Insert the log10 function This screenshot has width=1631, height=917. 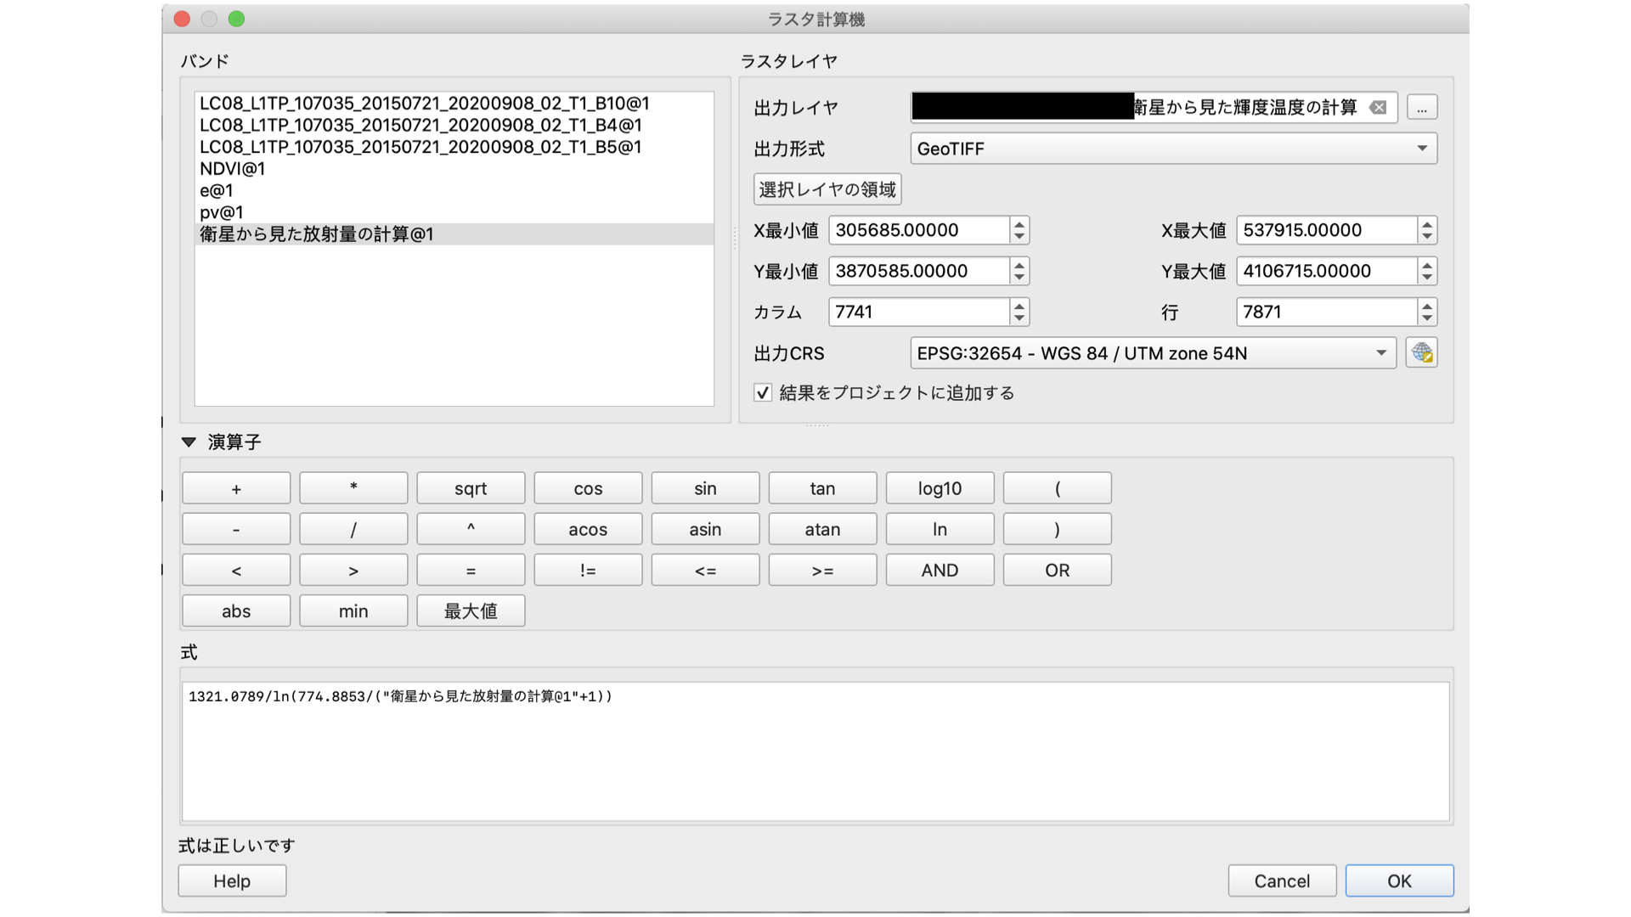coord(940,488)
